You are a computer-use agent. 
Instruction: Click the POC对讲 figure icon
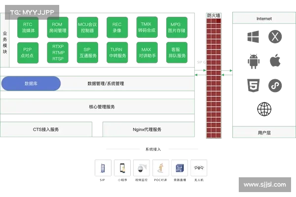point(161,168)
